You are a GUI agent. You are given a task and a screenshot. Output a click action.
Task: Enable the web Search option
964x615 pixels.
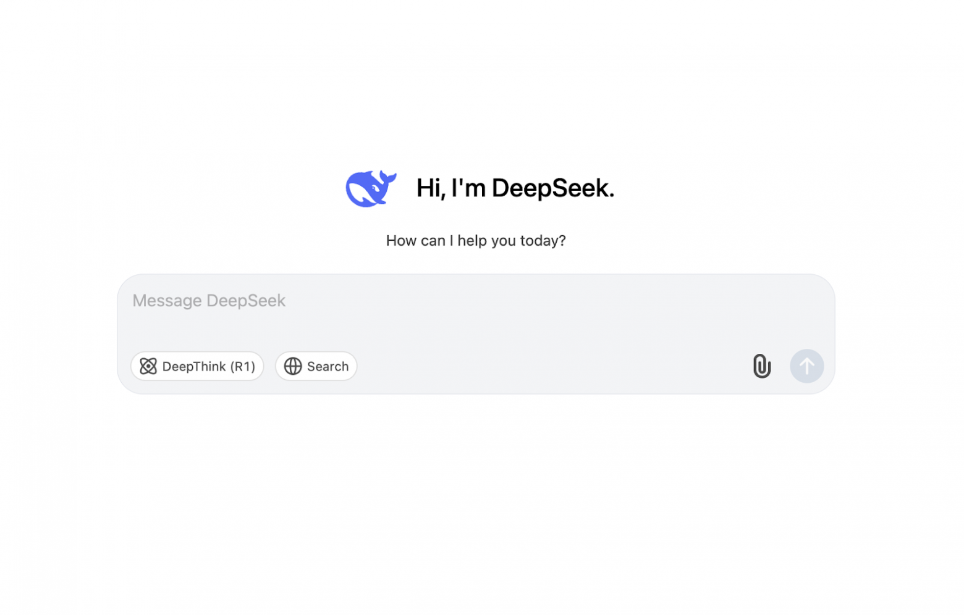[316, 366]
